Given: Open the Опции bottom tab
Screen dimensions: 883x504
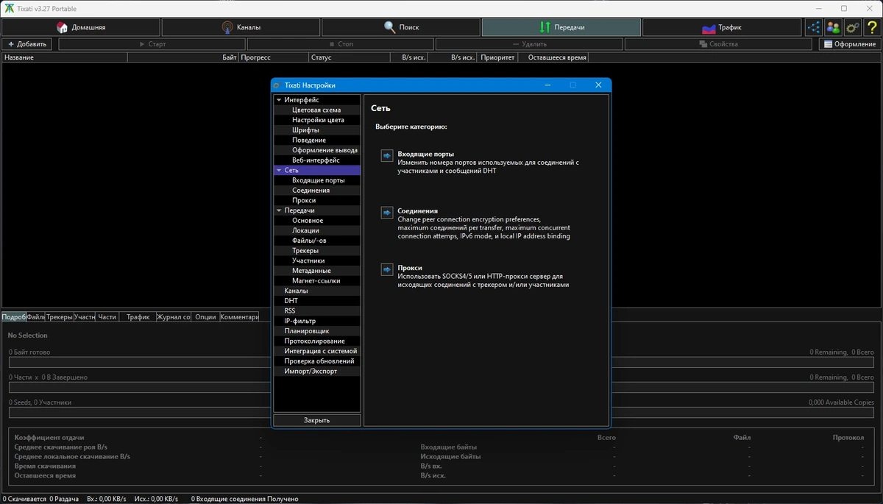Looking at the screenshot, I should click(x=206, y=317).
